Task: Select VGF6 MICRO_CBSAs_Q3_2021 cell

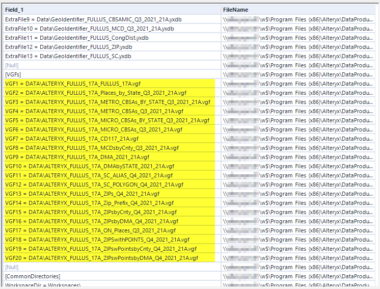Action: click(x=112, y=129)
